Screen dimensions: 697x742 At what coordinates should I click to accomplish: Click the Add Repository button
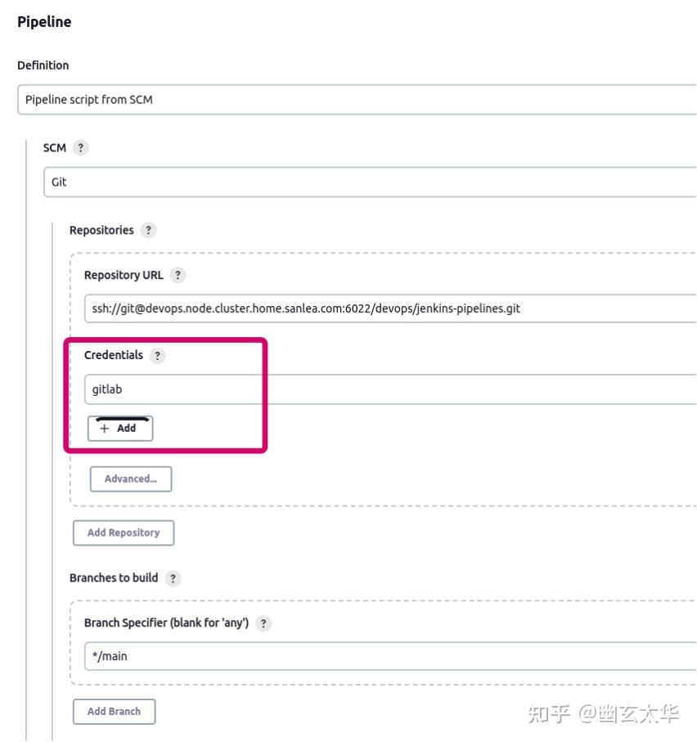coord(124,533)
